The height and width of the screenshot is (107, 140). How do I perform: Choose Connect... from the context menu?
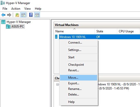coord(78,43)
